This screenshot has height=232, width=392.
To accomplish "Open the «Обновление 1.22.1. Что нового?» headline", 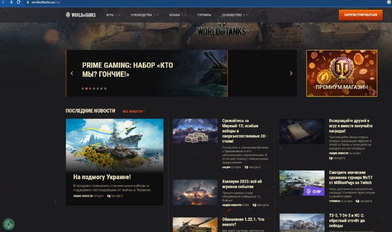I will 243,222.
